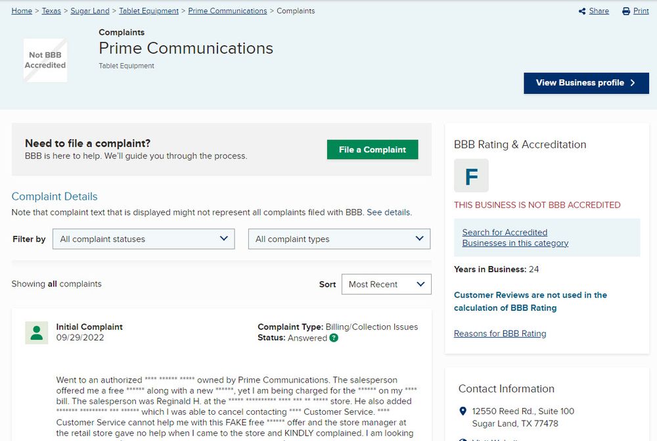Click the Print icon
Image resolution: width=657 pixels, height=441 pixels.
click(626, 11)
